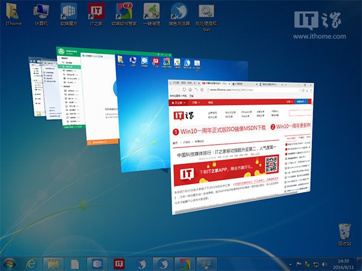Screen dimensions: 362x271
Task: Open Windows Explorer folder in taskbar
Action: pyautogui.click(x=53, y=263)
